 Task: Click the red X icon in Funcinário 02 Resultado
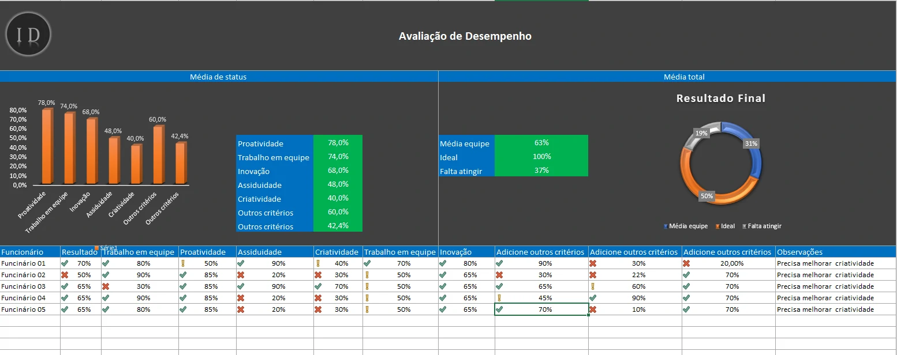point(65,274)
